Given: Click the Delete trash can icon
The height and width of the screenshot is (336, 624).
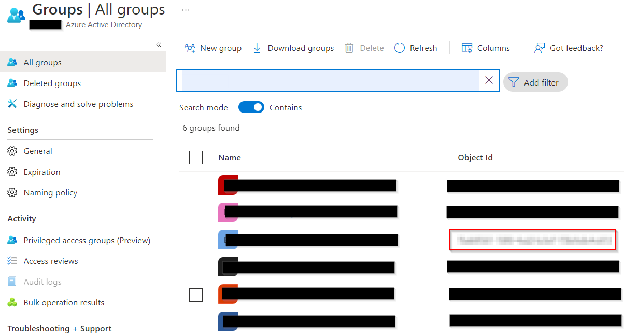Looking at the screenshot, I should point(349,48).
